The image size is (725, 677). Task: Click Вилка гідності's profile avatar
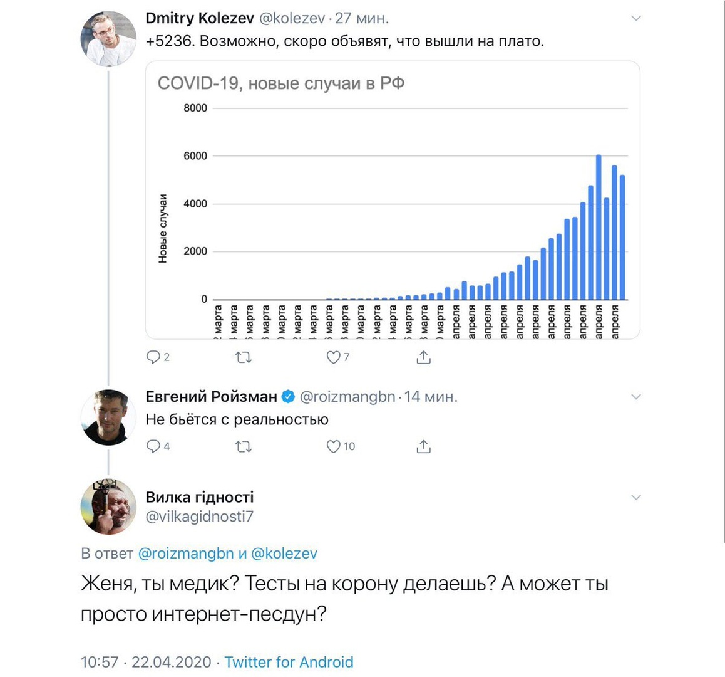108,506
